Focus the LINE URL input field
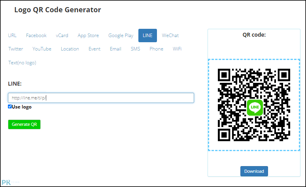Viewport: 306px width, 187px height. pos(101,98)
